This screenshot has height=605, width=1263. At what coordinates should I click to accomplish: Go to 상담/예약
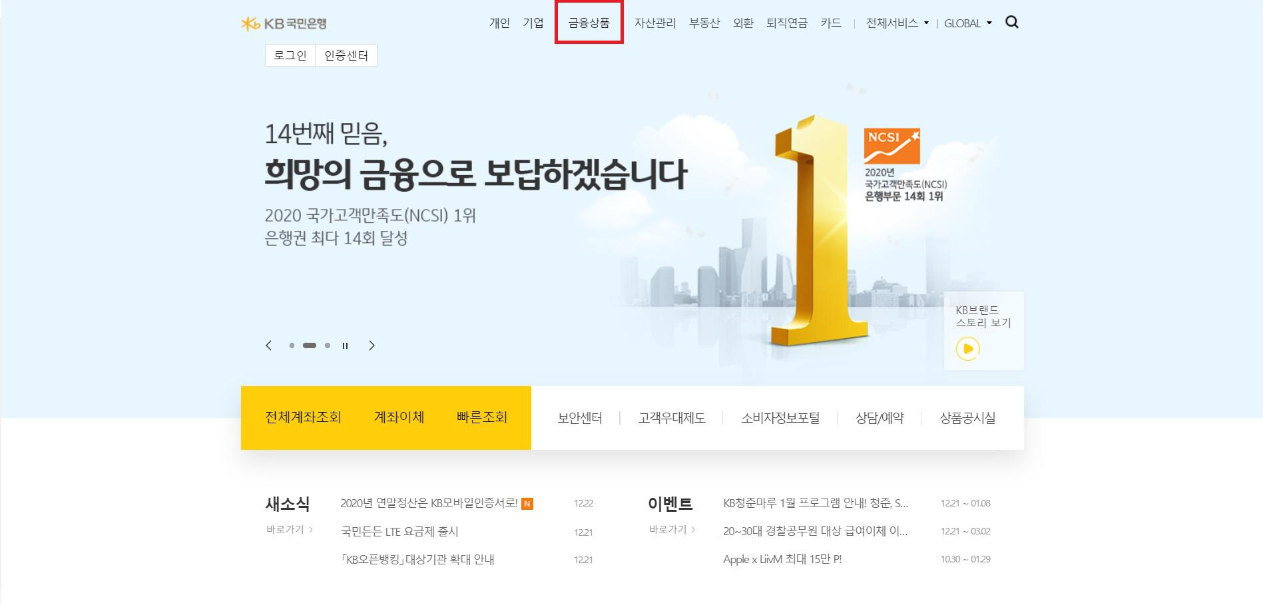[x=880, y=418]
